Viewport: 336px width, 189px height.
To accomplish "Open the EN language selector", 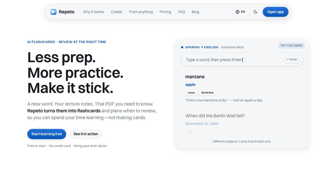I will point(240,12).
